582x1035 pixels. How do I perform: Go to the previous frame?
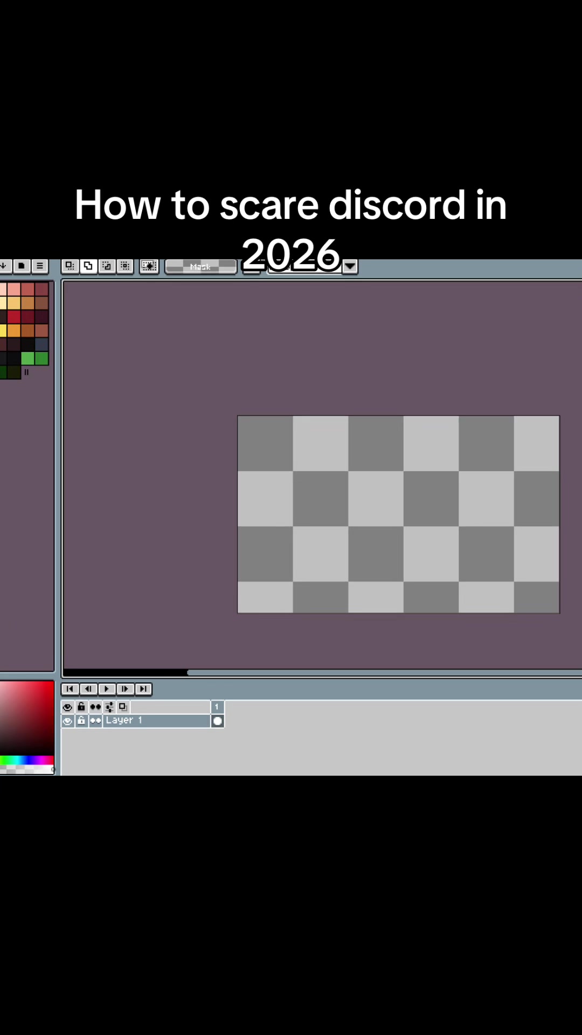click(88, 689)
